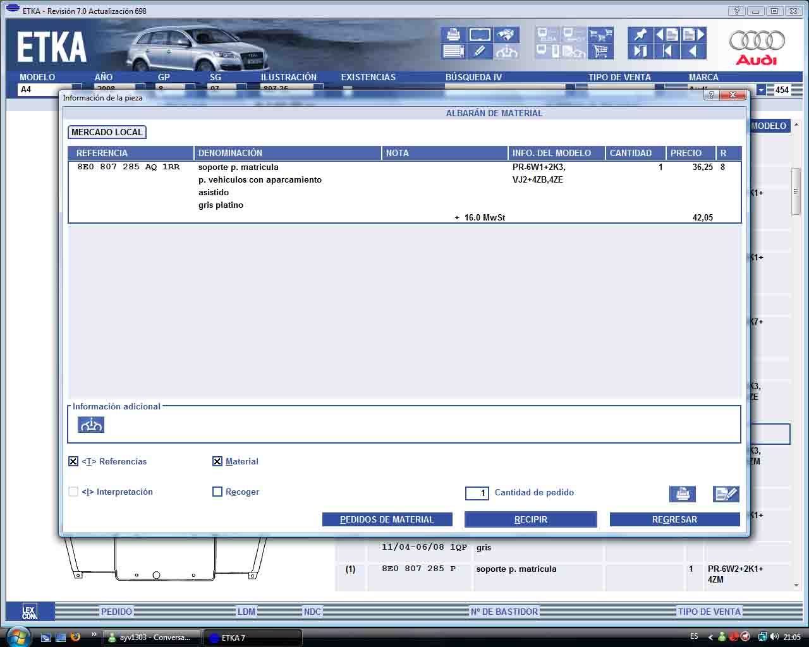
Task: Click the volume icon in system tray
Action: click(775, 637)
